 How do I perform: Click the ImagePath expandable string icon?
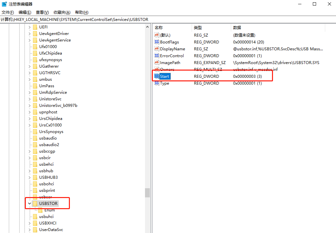coord(157,62)
